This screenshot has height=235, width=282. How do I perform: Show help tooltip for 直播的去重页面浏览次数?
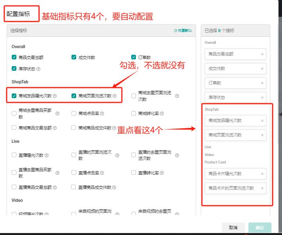tap(177, 155)
